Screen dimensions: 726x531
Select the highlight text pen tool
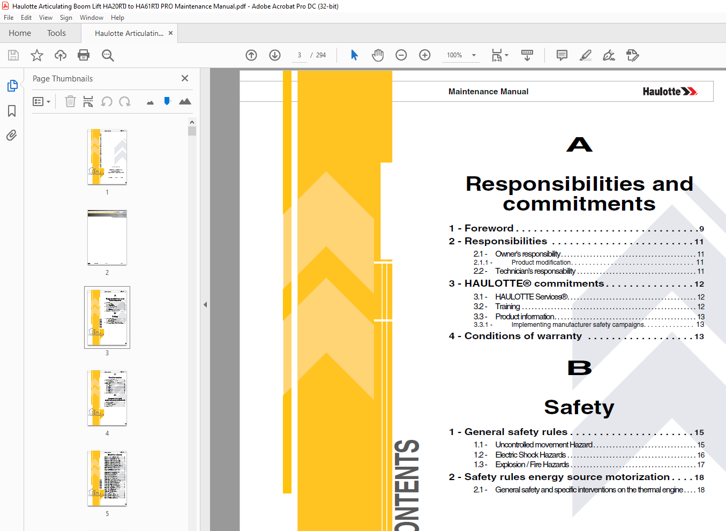click(586, 55)
